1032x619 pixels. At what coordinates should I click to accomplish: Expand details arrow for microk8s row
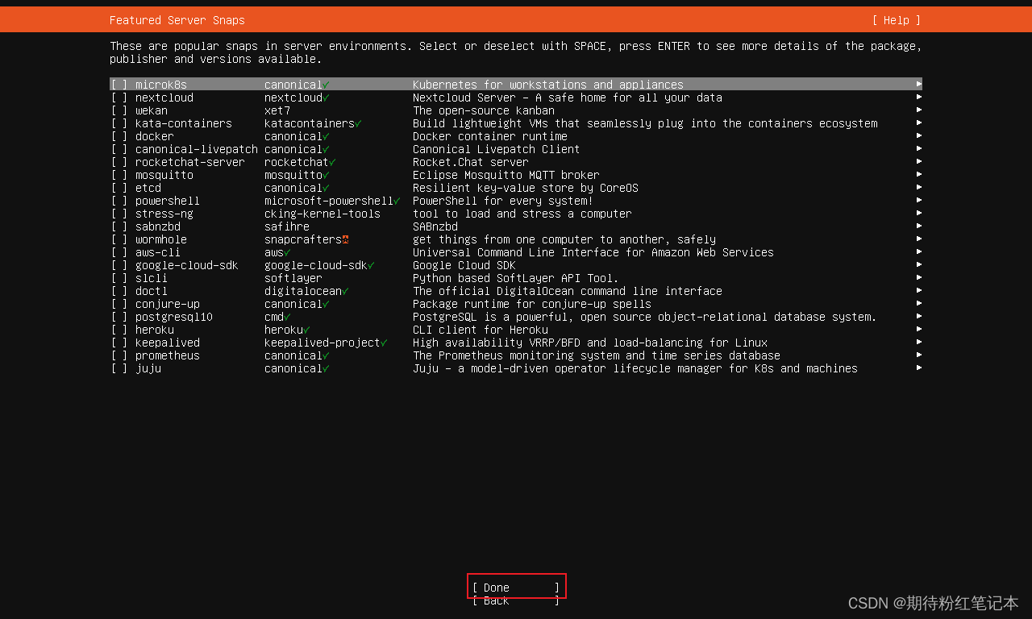(919, 84)
